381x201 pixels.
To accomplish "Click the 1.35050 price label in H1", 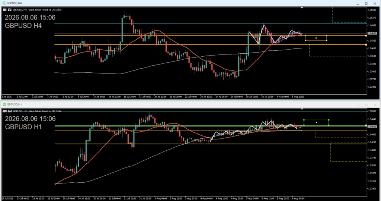I will coord(372,112).
